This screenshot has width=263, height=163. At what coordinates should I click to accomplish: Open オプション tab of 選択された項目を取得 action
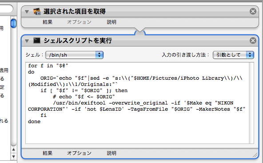coord(79,22)
